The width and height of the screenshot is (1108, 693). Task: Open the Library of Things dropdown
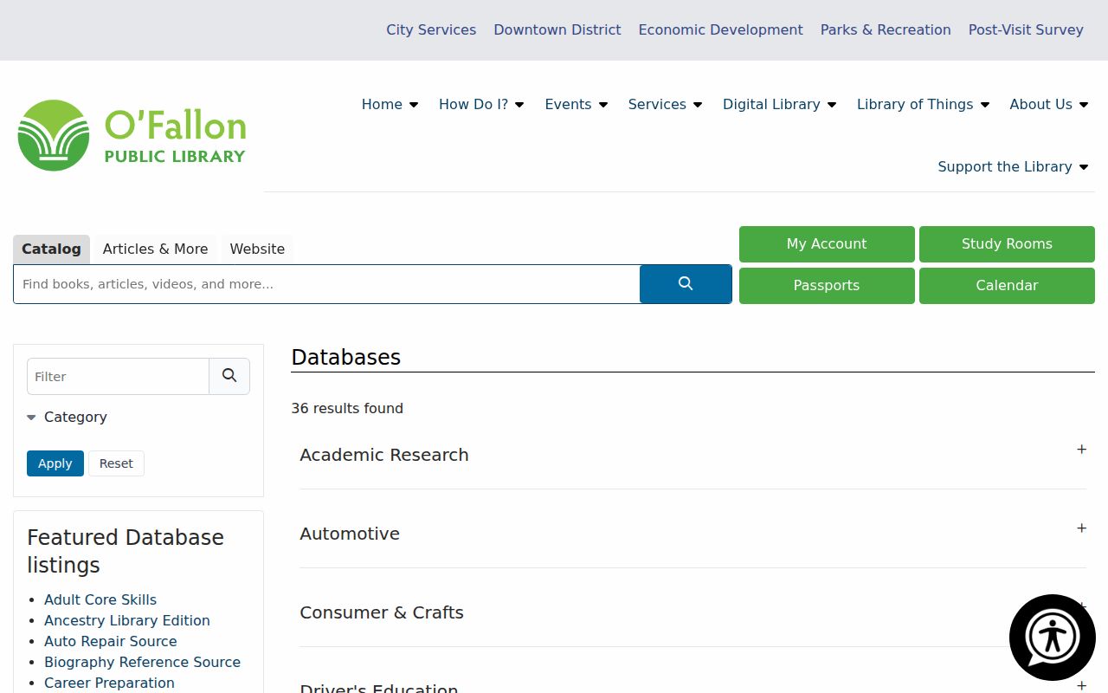(x=923, y=104)
